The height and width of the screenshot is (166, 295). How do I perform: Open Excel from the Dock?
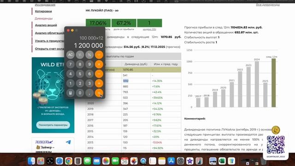pyautogui.click(x=222, y=161)
